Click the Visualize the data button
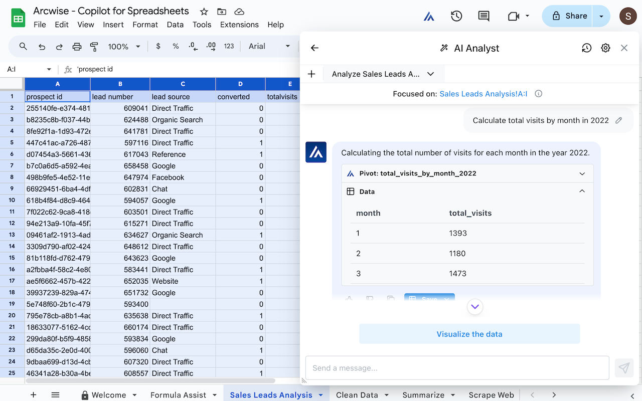Viewport: 642px width, 401px height. (469, 333)
